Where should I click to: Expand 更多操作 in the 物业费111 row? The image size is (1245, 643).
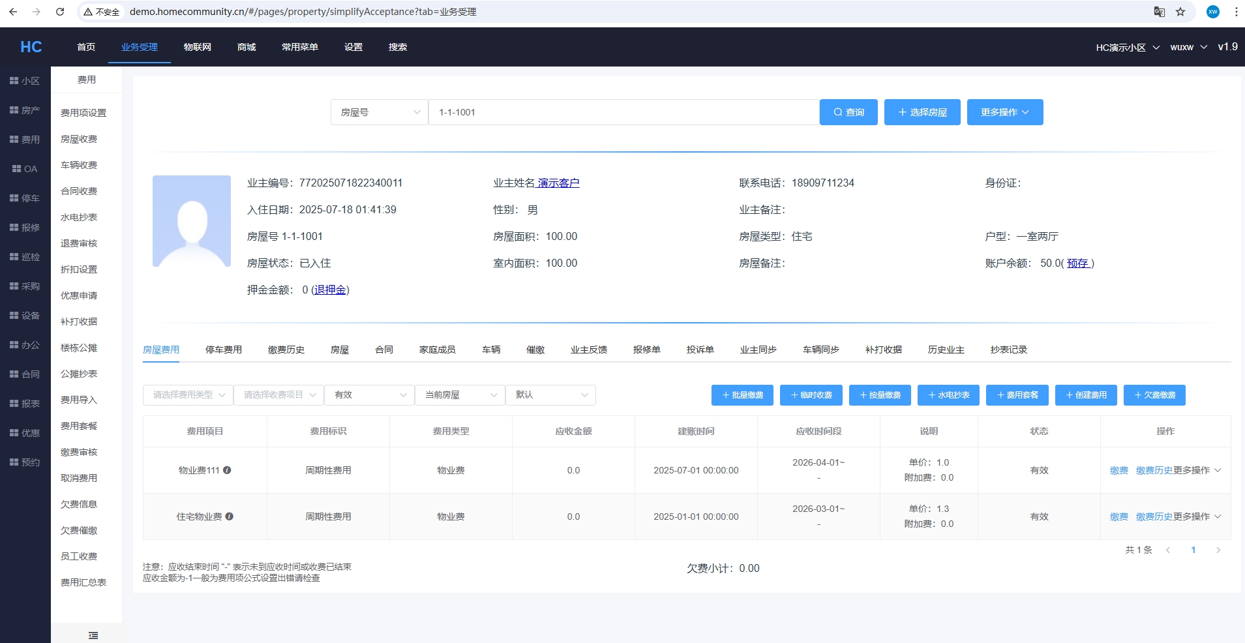click(x=1197, y=470)
